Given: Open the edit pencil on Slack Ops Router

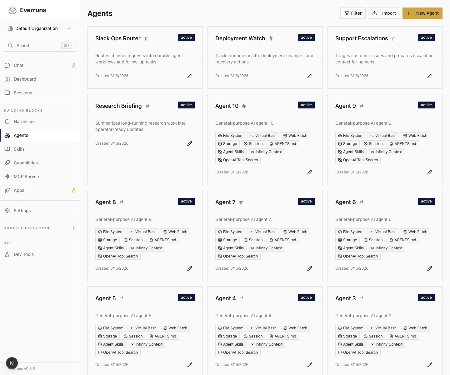Looking at the screenshot, I should 190,76.
